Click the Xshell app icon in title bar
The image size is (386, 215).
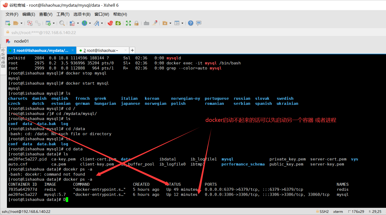[x=5, y=5]
